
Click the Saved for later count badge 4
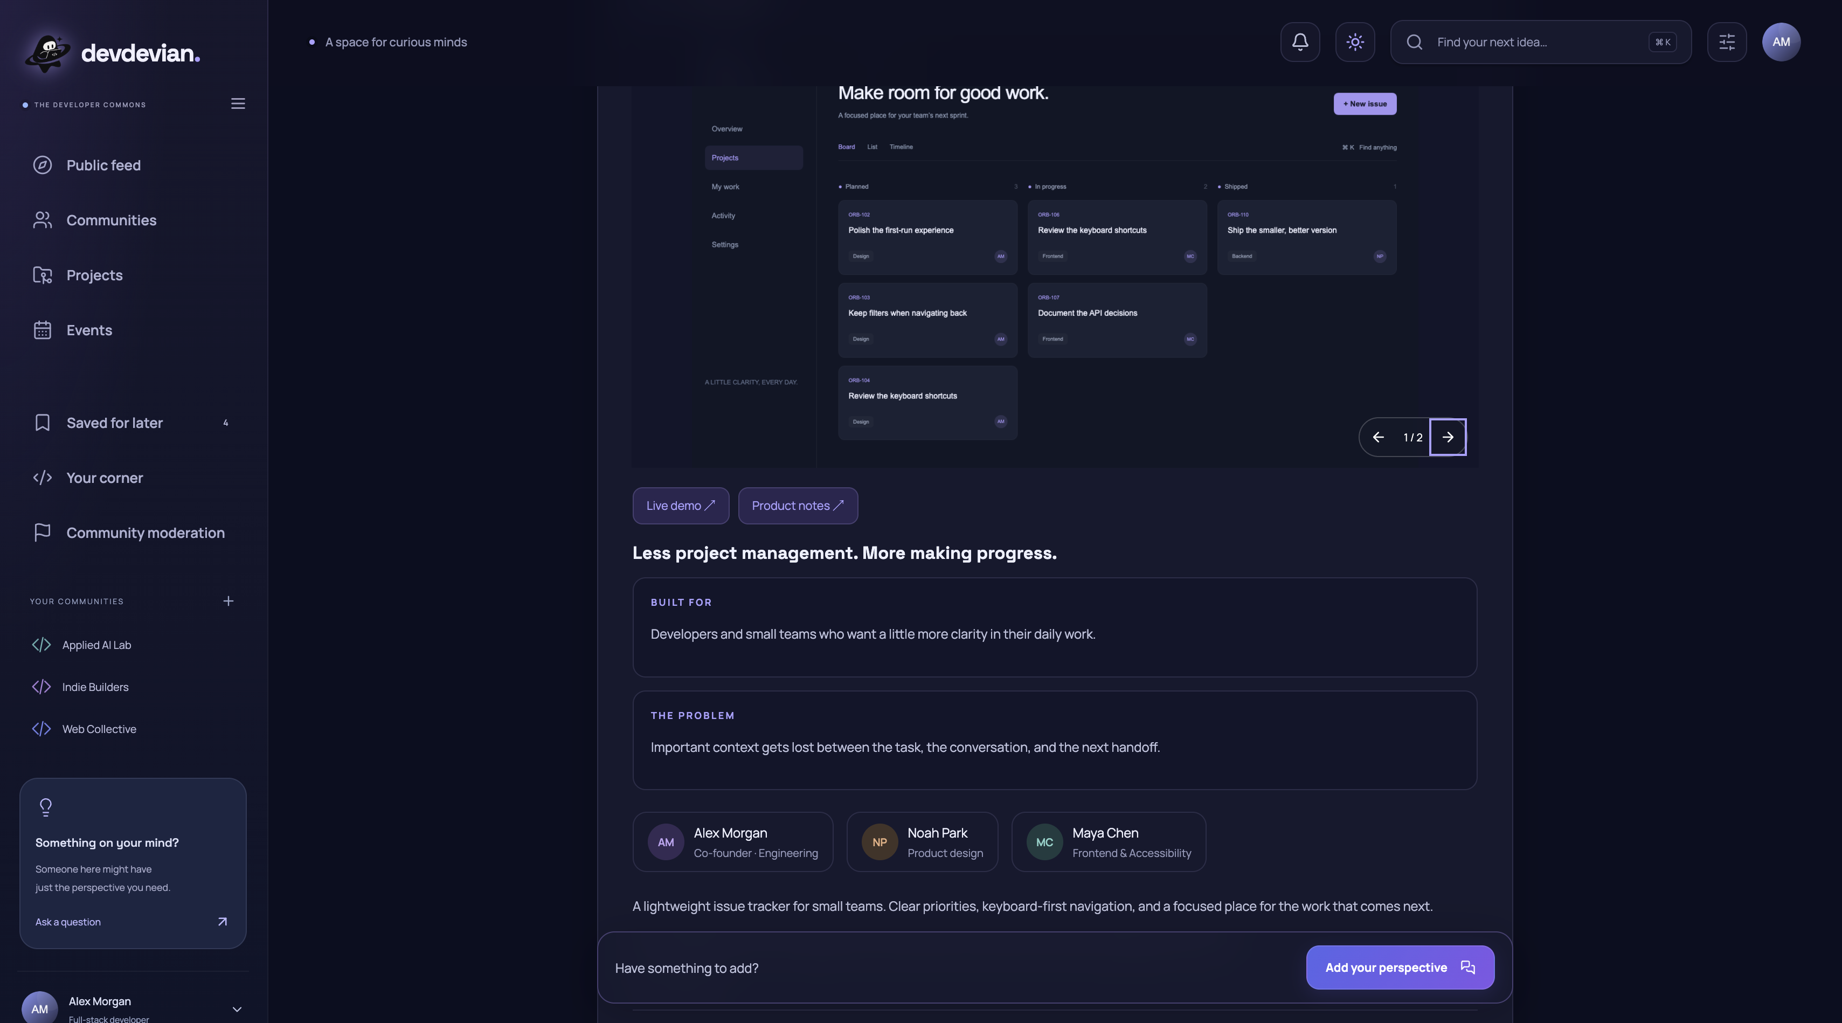click(x=225, y=423)
